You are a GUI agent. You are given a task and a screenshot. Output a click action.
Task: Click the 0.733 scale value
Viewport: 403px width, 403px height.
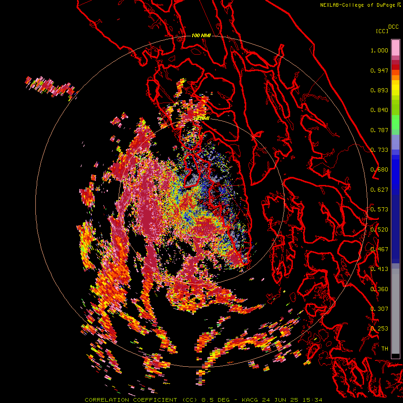click(379, 150)
